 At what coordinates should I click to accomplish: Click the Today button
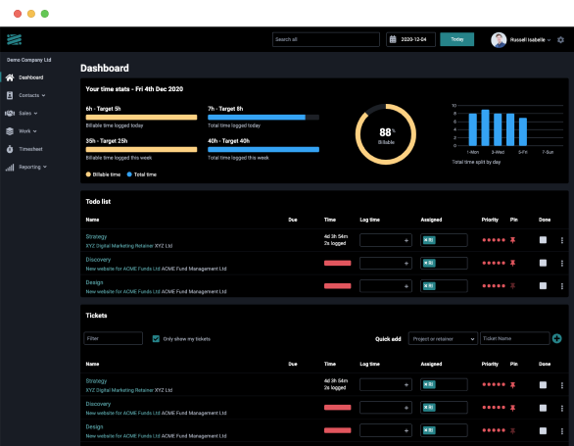456,39
